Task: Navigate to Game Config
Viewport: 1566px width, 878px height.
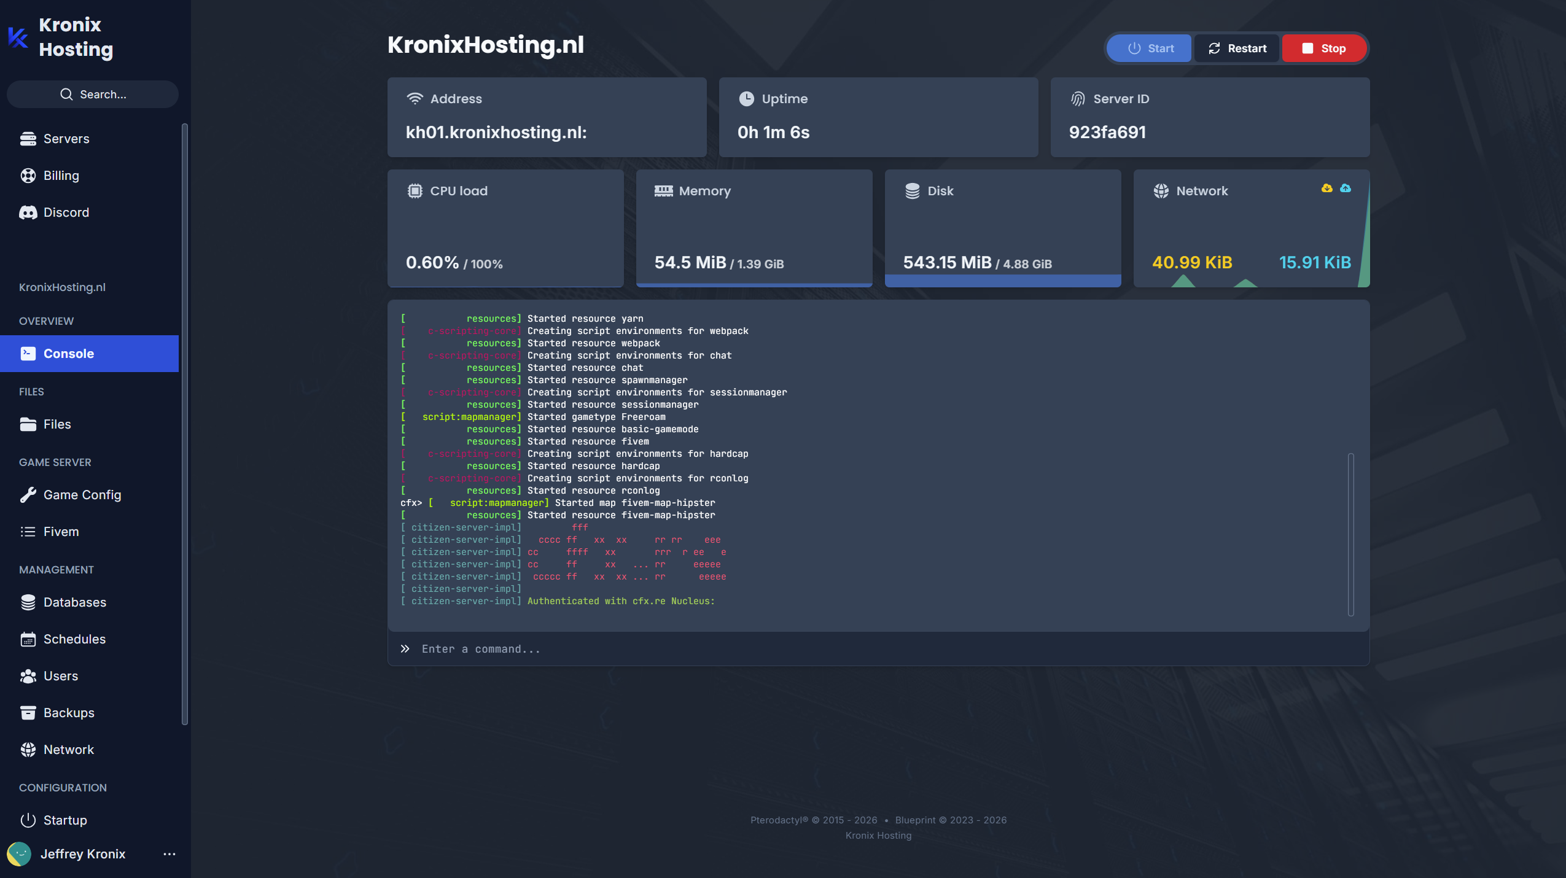Action: (x=90, y=495)
